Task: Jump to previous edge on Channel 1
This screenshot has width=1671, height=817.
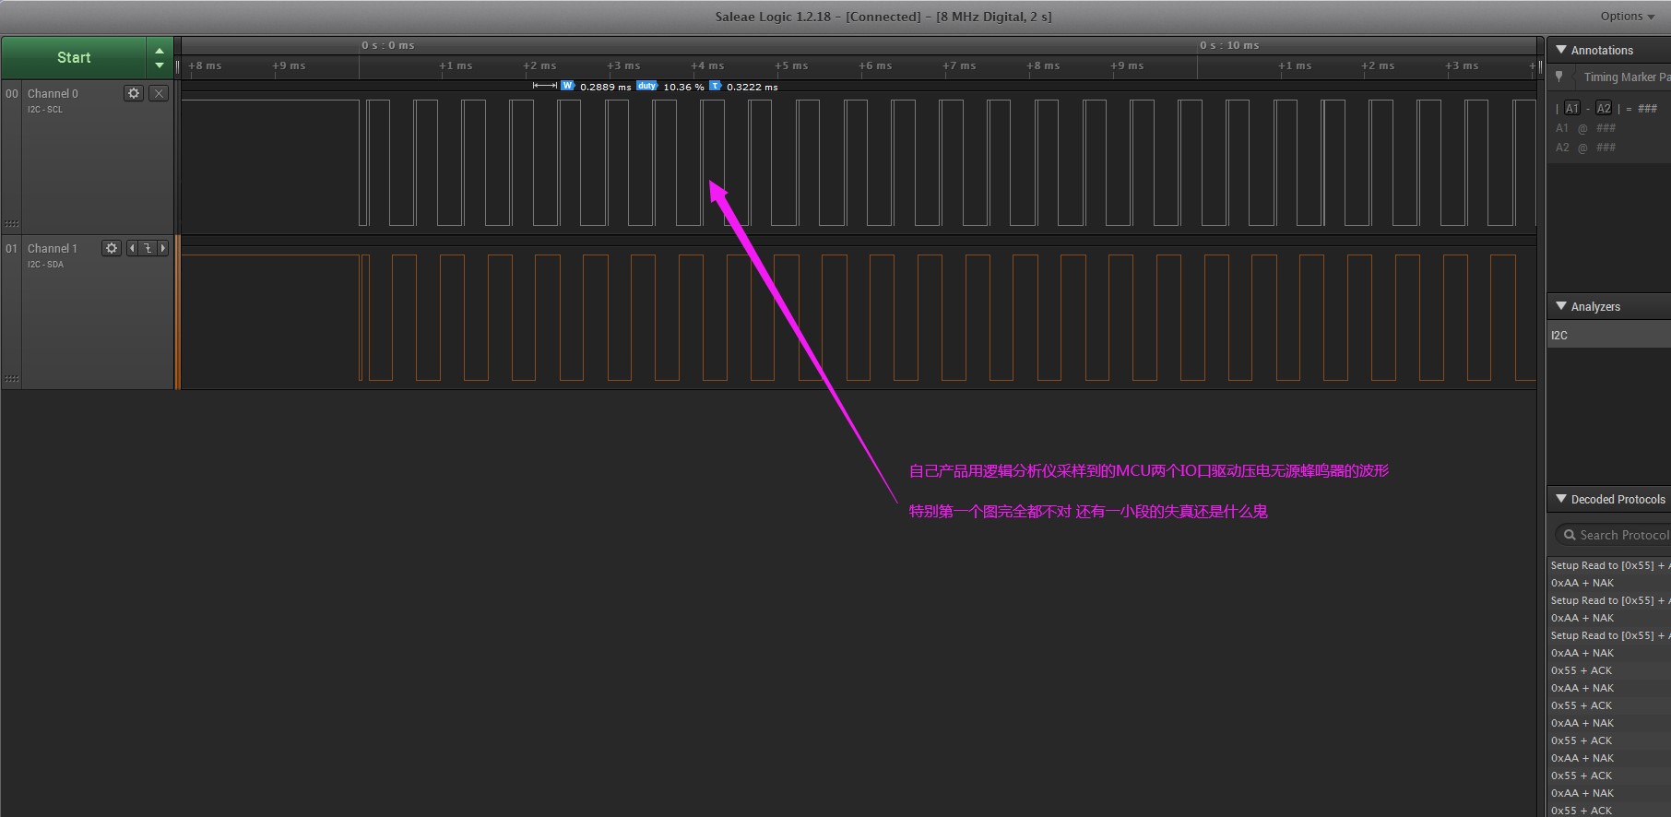Action: click(x=132, y=248)
